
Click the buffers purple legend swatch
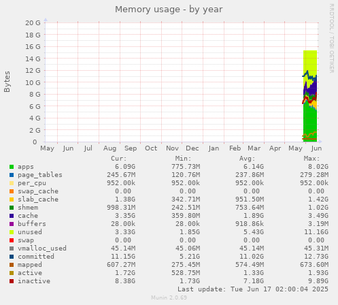(x=12, y=224)
